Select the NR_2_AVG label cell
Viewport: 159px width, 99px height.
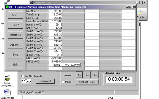pos(37,62)
